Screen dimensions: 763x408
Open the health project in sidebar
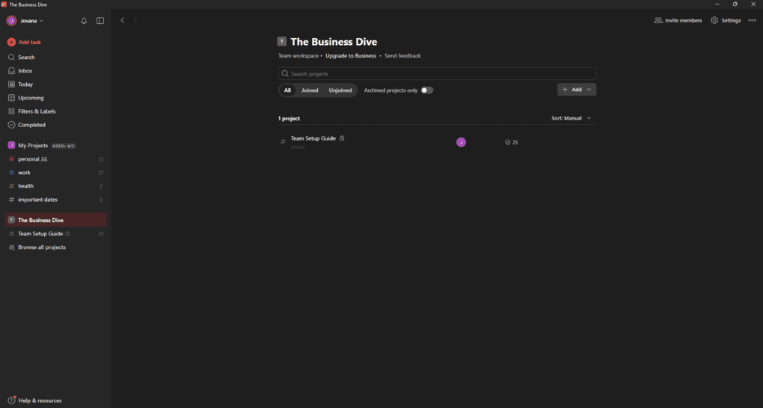pyautogui.click(x=26, y=186)
